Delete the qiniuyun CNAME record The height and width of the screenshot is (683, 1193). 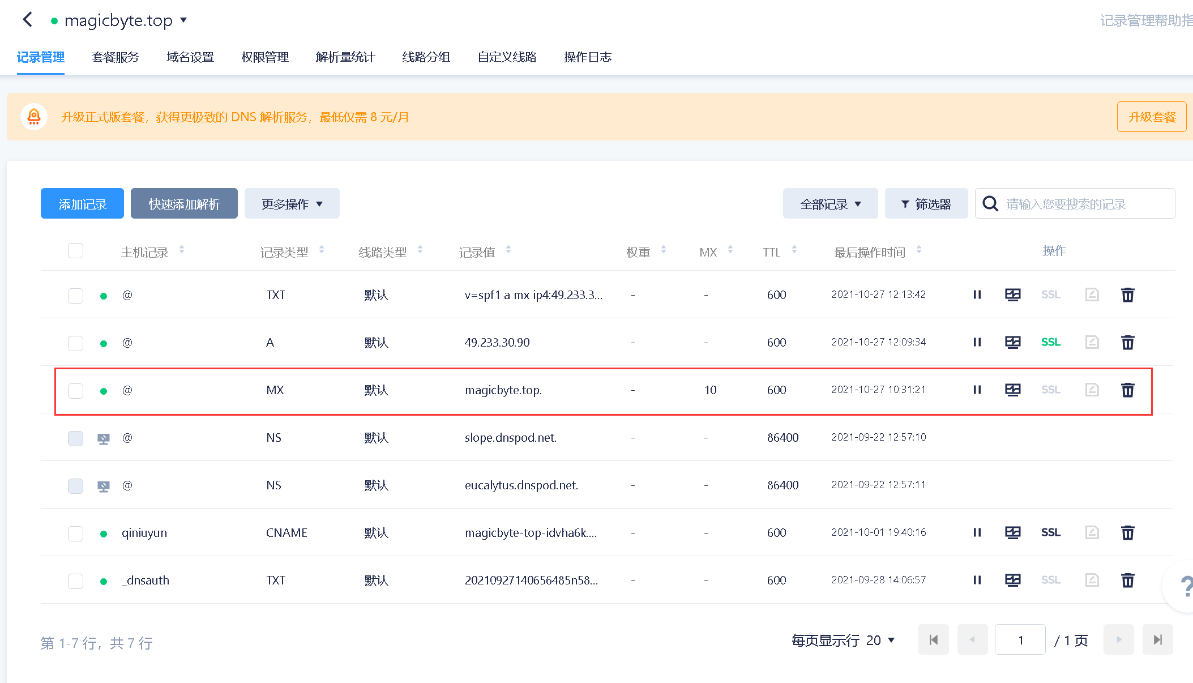tap(1127, 532)
